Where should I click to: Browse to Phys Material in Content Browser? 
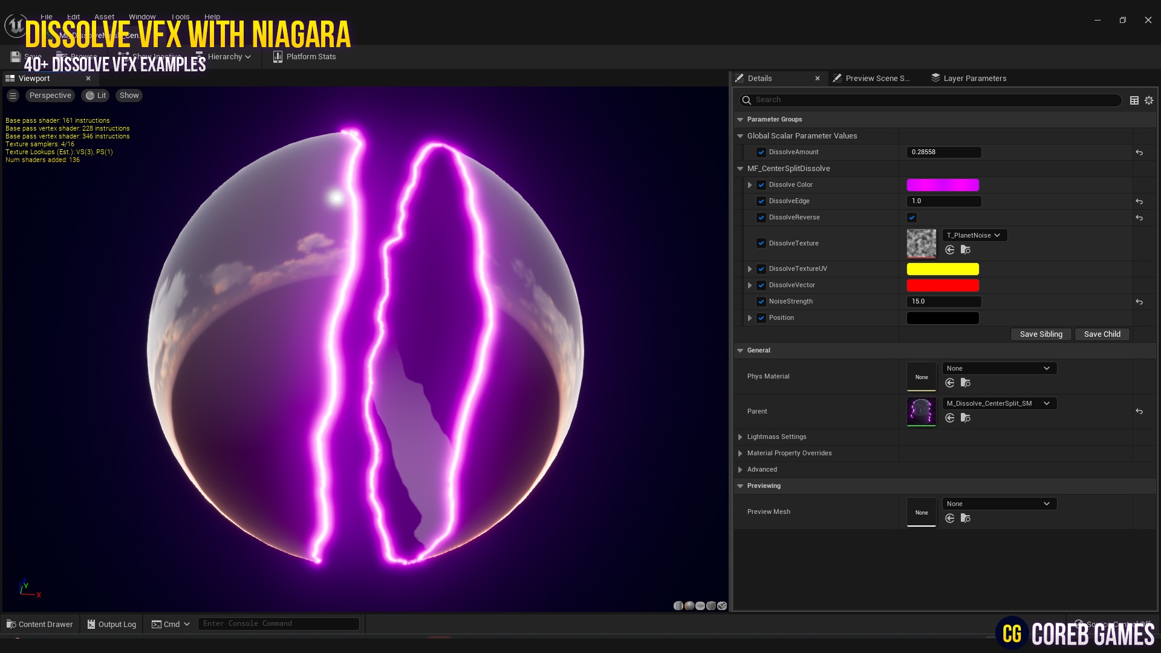[966, 383]
